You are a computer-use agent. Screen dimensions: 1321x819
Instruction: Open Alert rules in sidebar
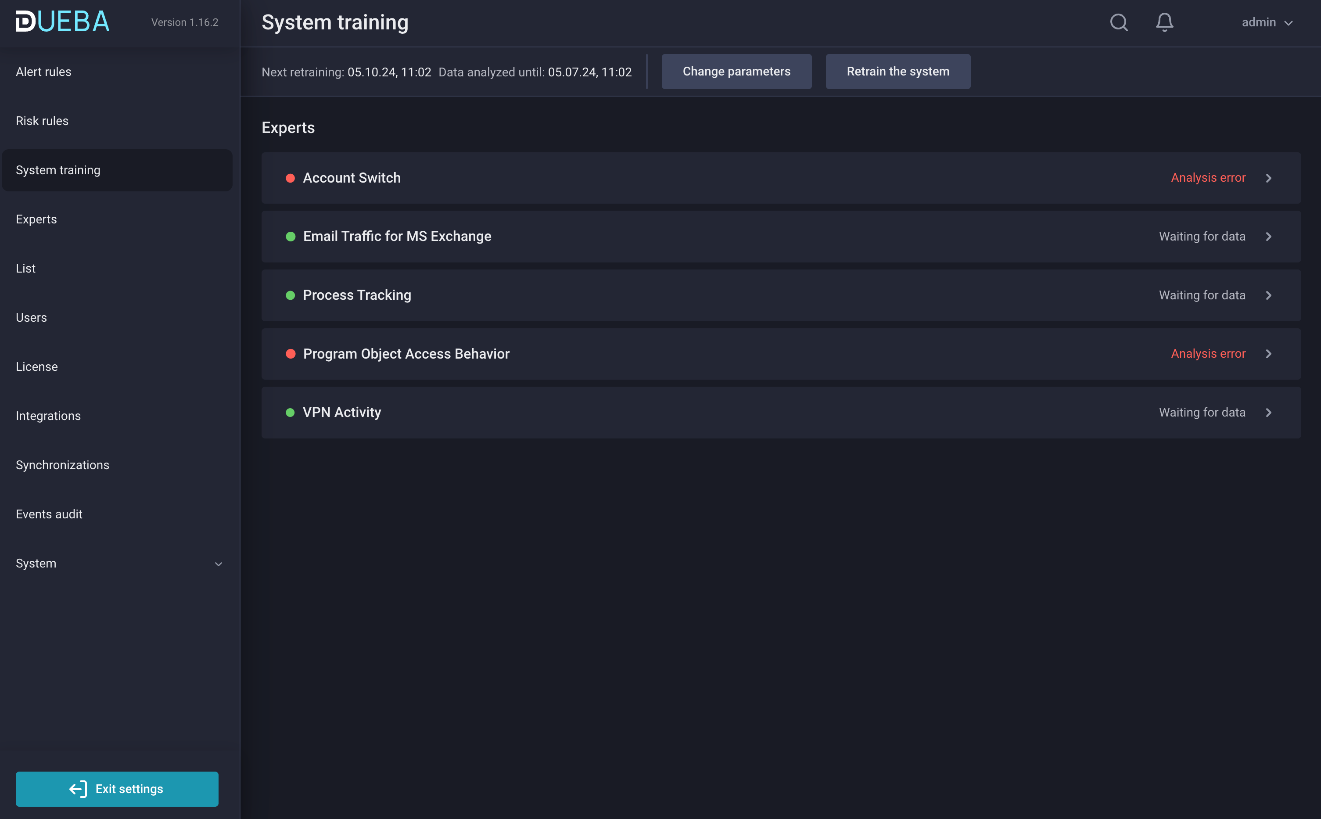click(x=43, y=72)
